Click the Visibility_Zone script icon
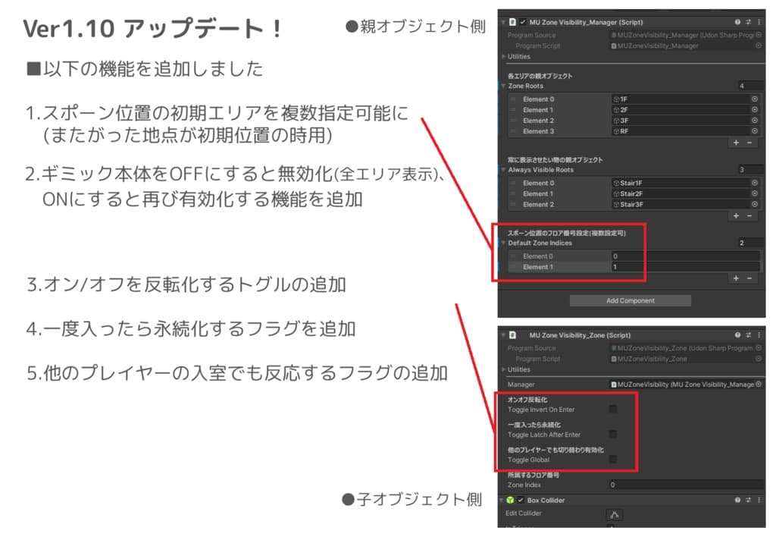The image size is (776, 540). click(513, 335)
